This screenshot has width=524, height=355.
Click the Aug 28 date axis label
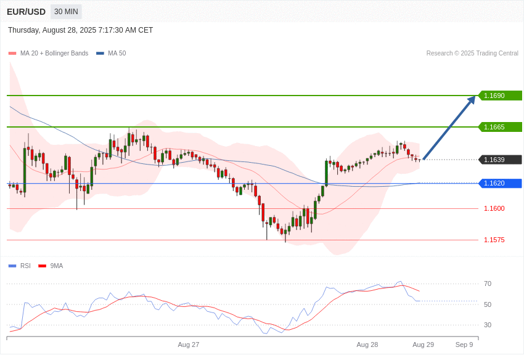[x=367, y=345]
